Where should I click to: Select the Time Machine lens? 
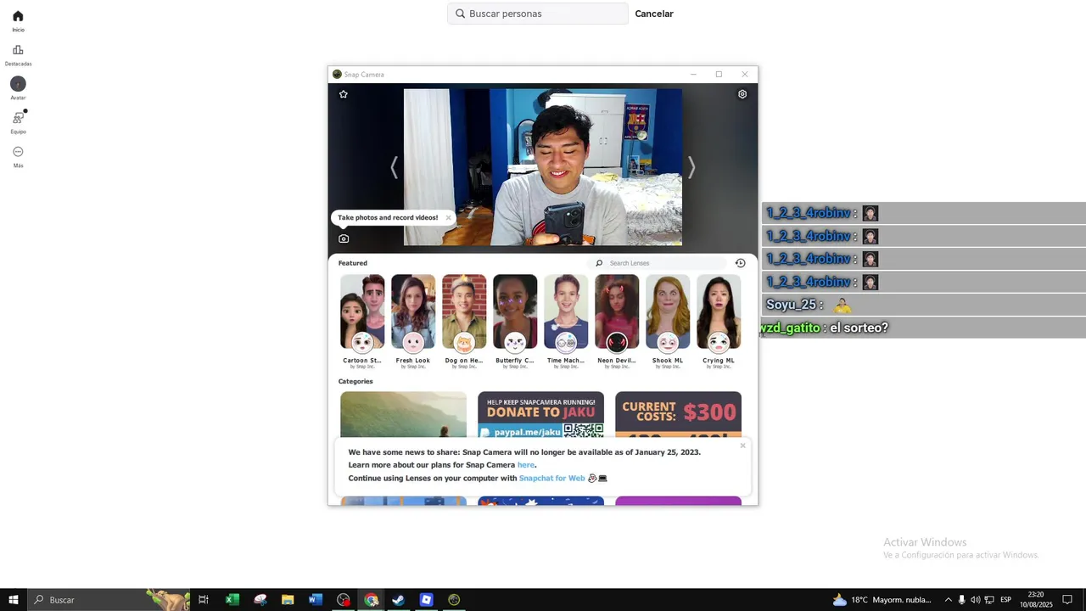click(x=566, y=321)
